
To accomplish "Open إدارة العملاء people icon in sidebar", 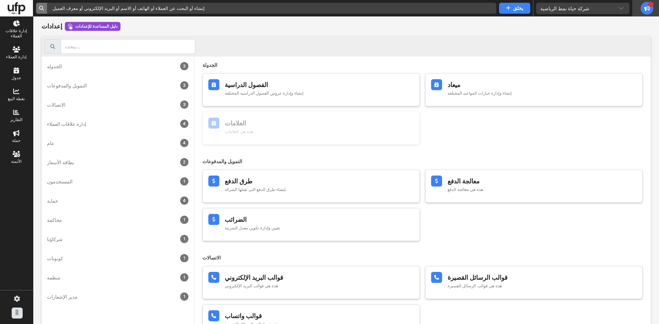I will (16, 49).
